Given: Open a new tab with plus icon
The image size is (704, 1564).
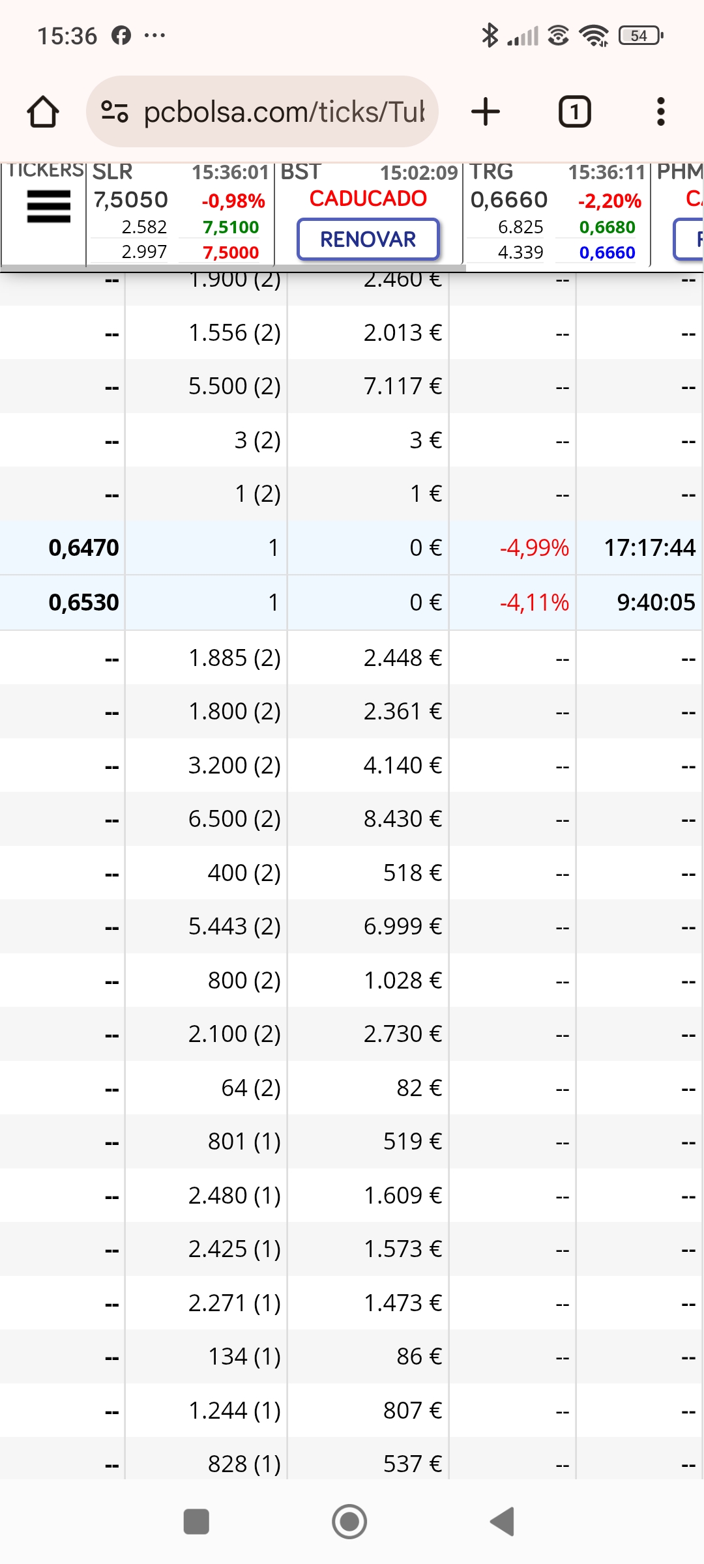Looking at the screenshot, I should click(x=486, y=111).
